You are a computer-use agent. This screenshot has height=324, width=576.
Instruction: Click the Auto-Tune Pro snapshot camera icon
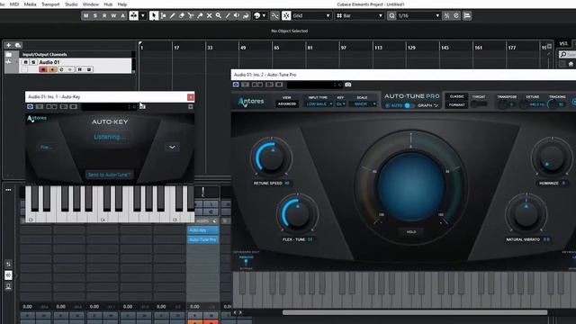coord(348,85)
